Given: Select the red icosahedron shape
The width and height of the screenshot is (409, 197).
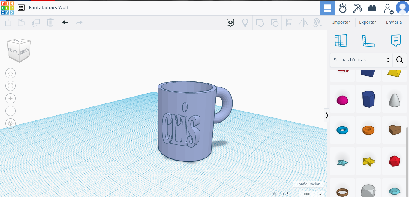Looking at the screenshot, I should (394, 161).
